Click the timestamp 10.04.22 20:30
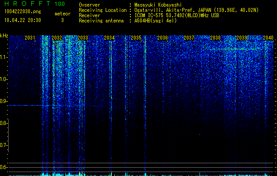 pos(22,20)
